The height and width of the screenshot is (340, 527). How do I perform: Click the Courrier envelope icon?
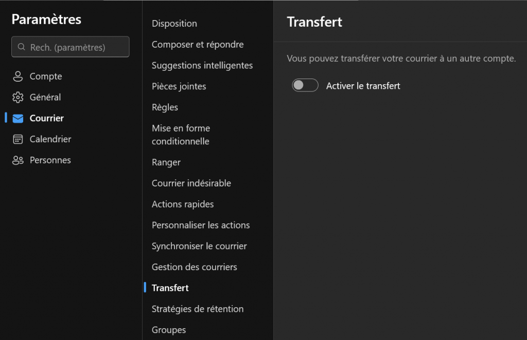[18, 119]
